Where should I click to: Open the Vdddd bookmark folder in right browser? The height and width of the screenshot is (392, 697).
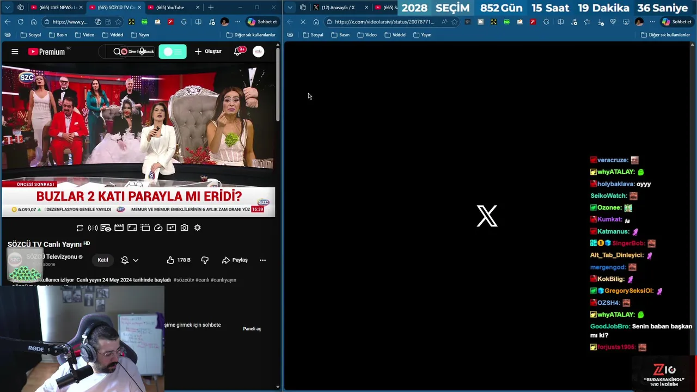[x=395, y=35]
